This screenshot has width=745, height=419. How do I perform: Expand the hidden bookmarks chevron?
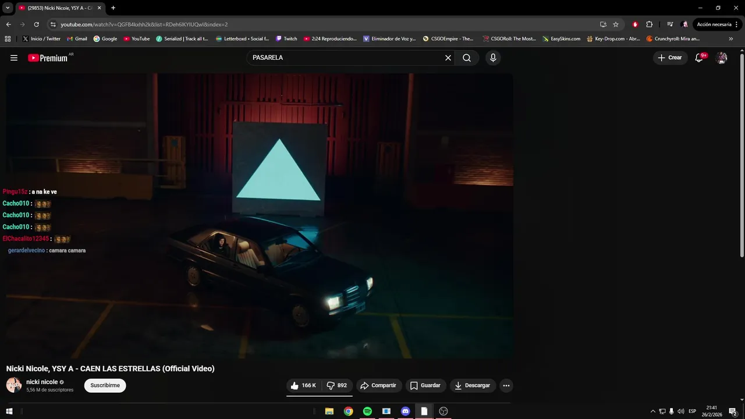click(x=731, y=39)
